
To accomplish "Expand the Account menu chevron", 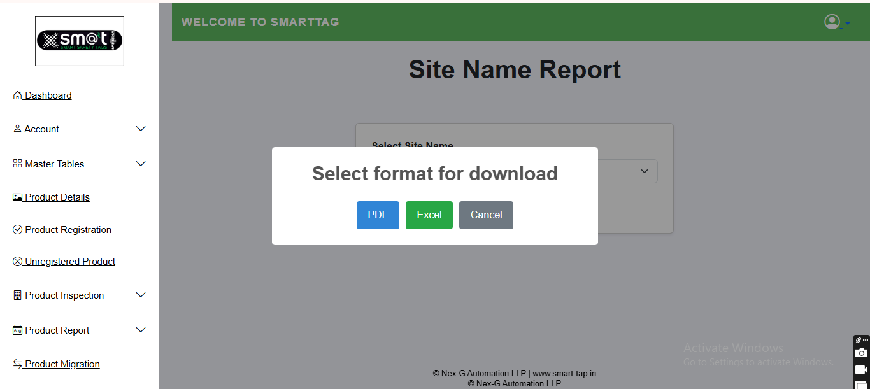I will (x=141, y=129).
